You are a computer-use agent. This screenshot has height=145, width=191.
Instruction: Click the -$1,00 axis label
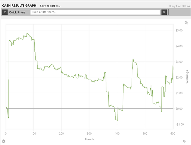[180, 125]
